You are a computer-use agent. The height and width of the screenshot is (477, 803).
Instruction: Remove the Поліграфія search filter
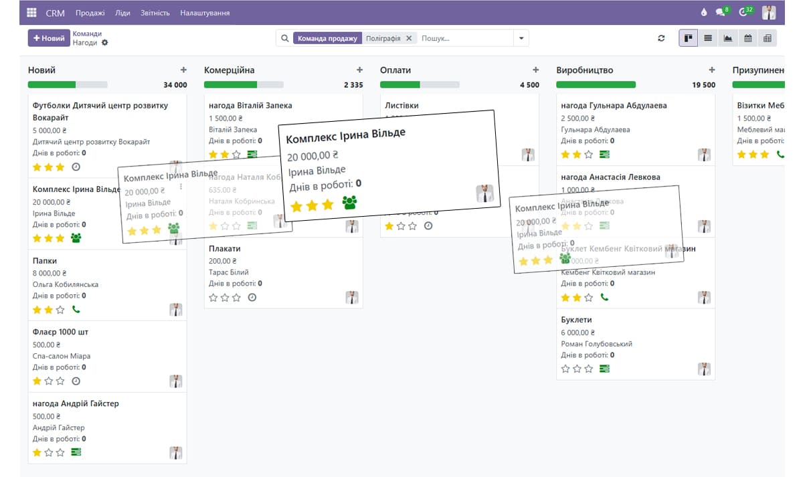pyautogui.click(x=409, y=39)
